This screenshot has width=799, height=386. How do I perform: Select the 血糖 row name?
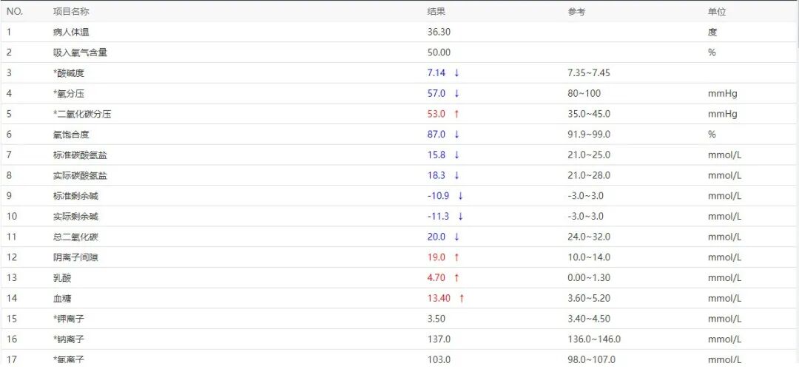tap(61, 299)
